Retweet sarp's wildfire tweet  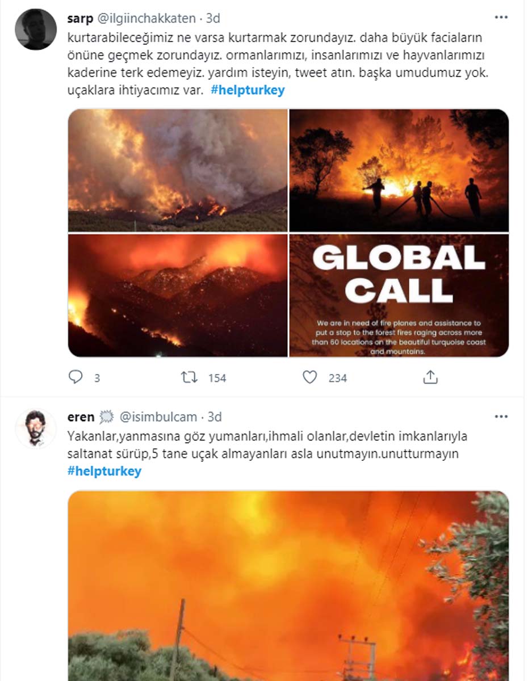pos(189,377)
